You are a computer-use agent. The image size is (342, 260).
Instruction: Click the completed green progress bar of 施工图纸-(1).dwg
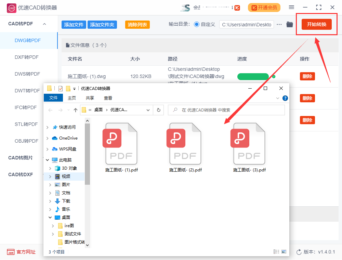coord(253,76)
